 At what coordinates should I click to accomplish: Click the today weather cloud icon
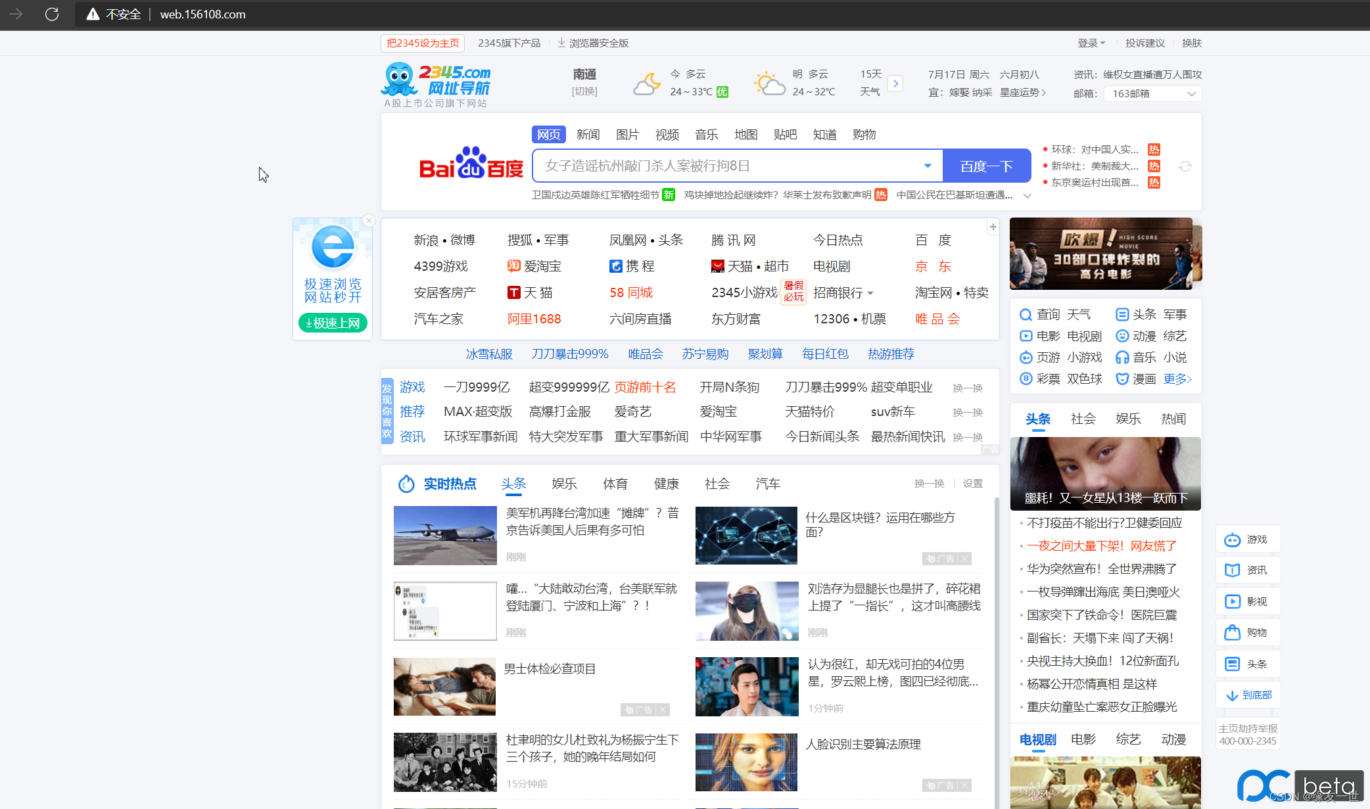[x=647, y=84]
